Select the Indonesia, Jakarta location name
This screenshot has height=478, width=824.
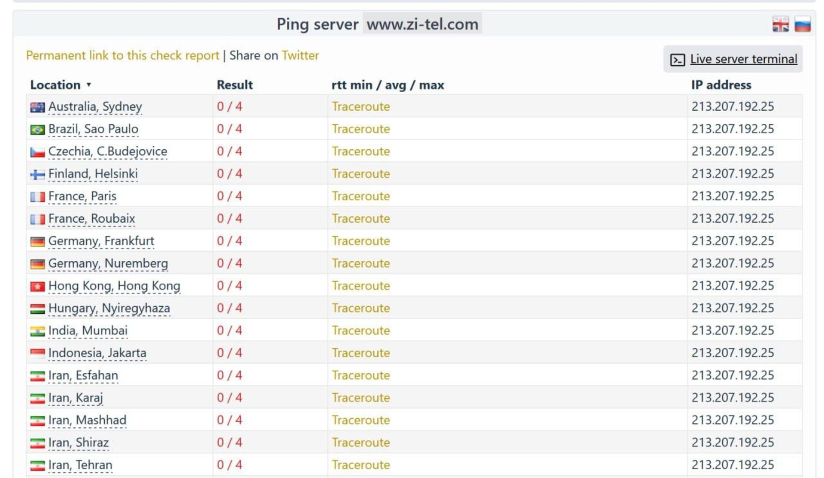(x=97, y=353)
